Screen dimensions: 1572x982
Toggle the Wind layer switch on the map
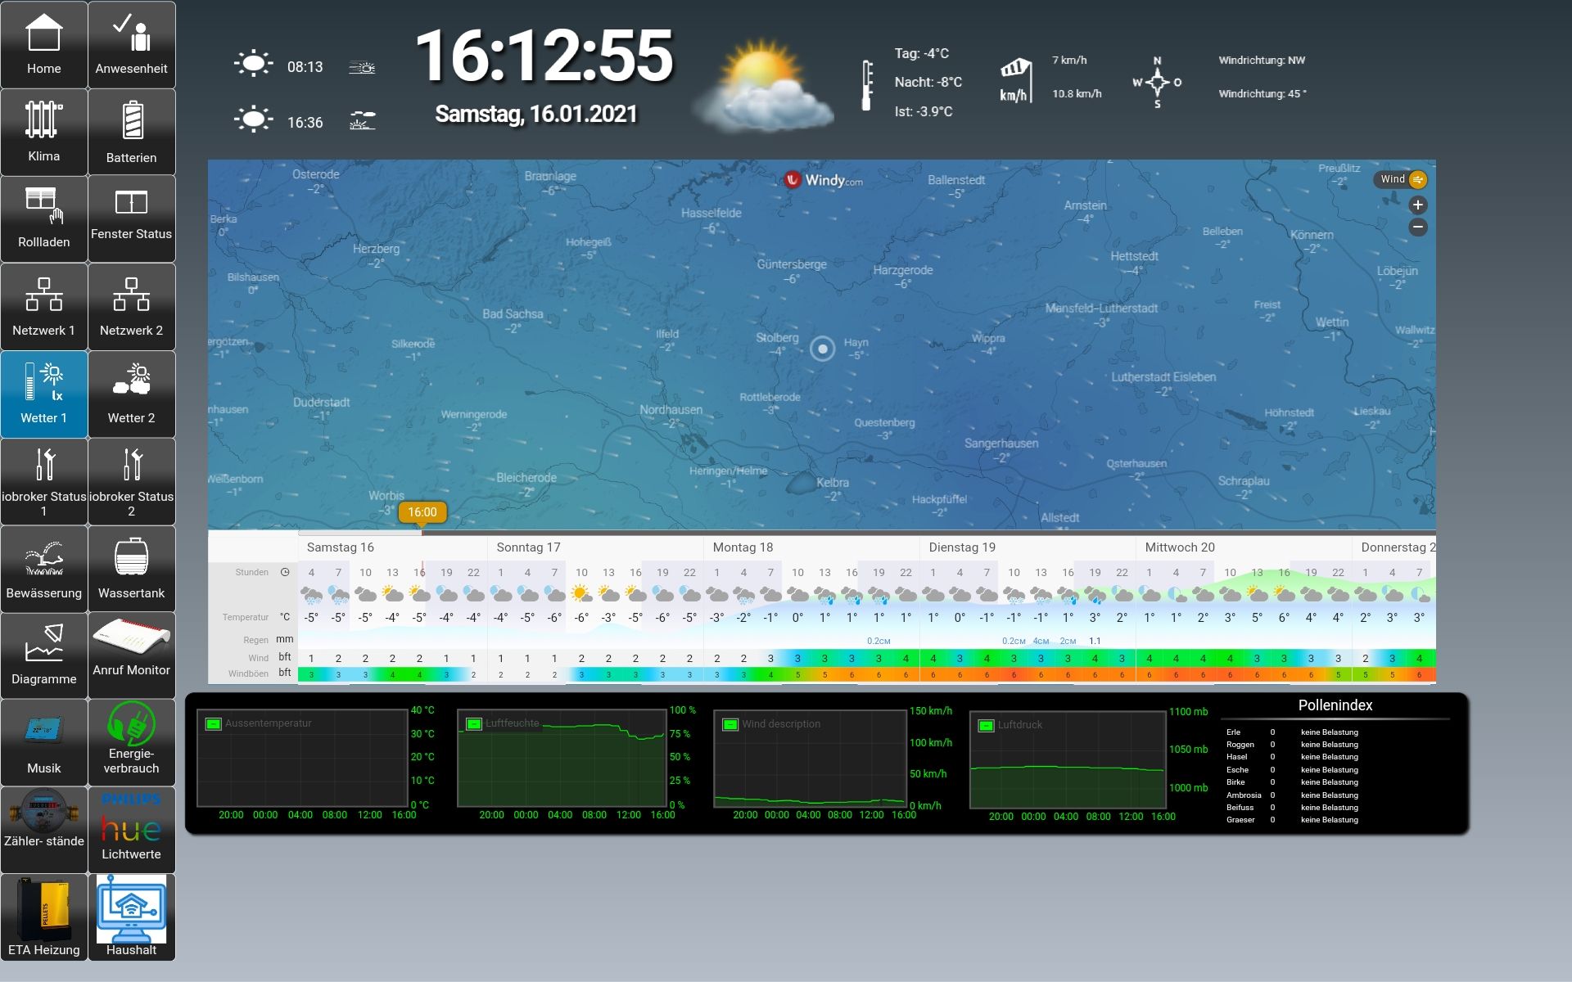(1417, 179)
